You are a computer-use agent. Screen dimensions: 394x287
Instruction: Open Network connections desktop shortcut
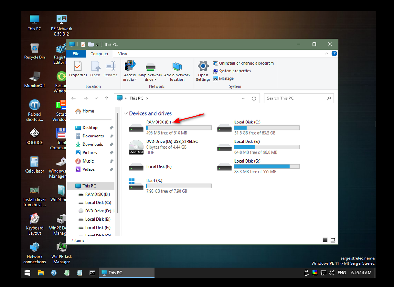click(x=35, y=253)
